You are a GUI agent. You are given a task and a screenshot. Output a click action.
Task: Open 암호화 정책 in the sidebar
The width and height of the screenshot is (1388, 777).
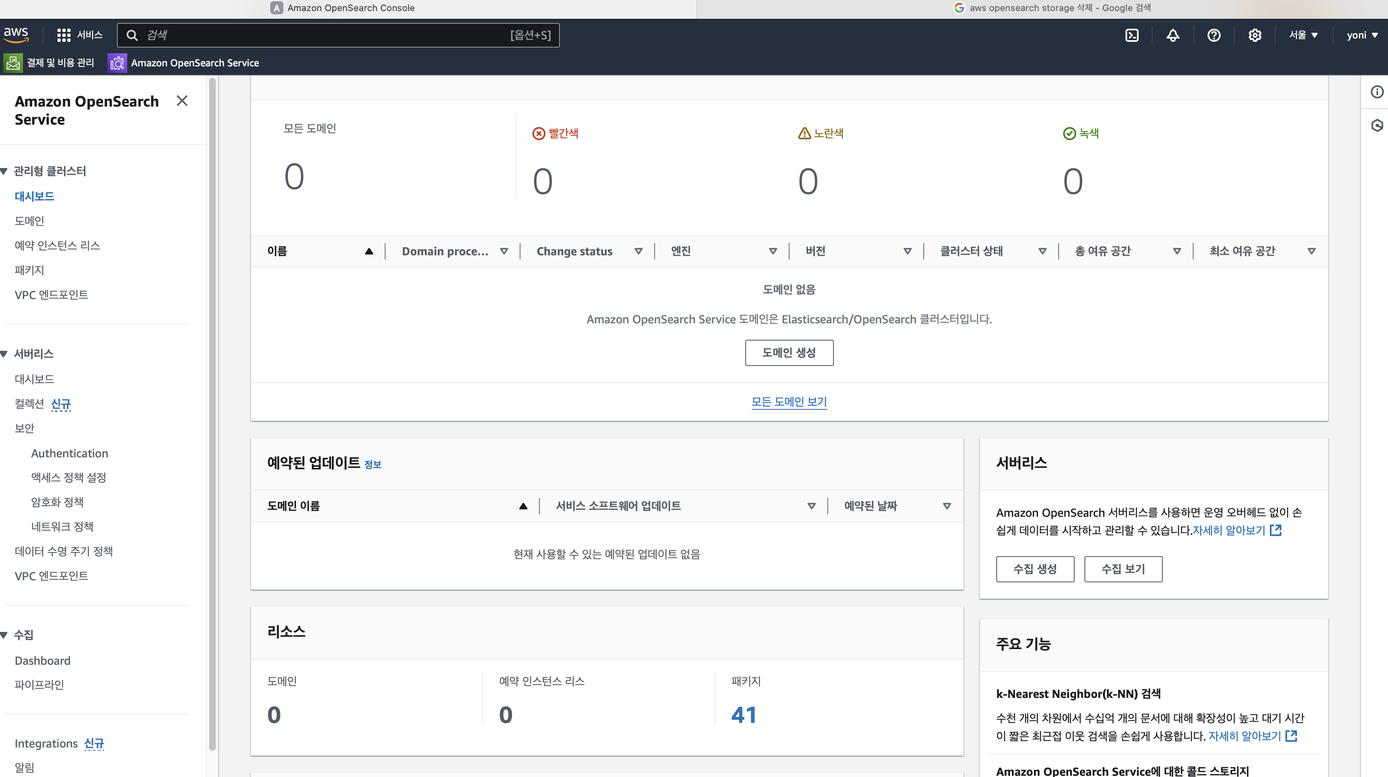(57, 502)
